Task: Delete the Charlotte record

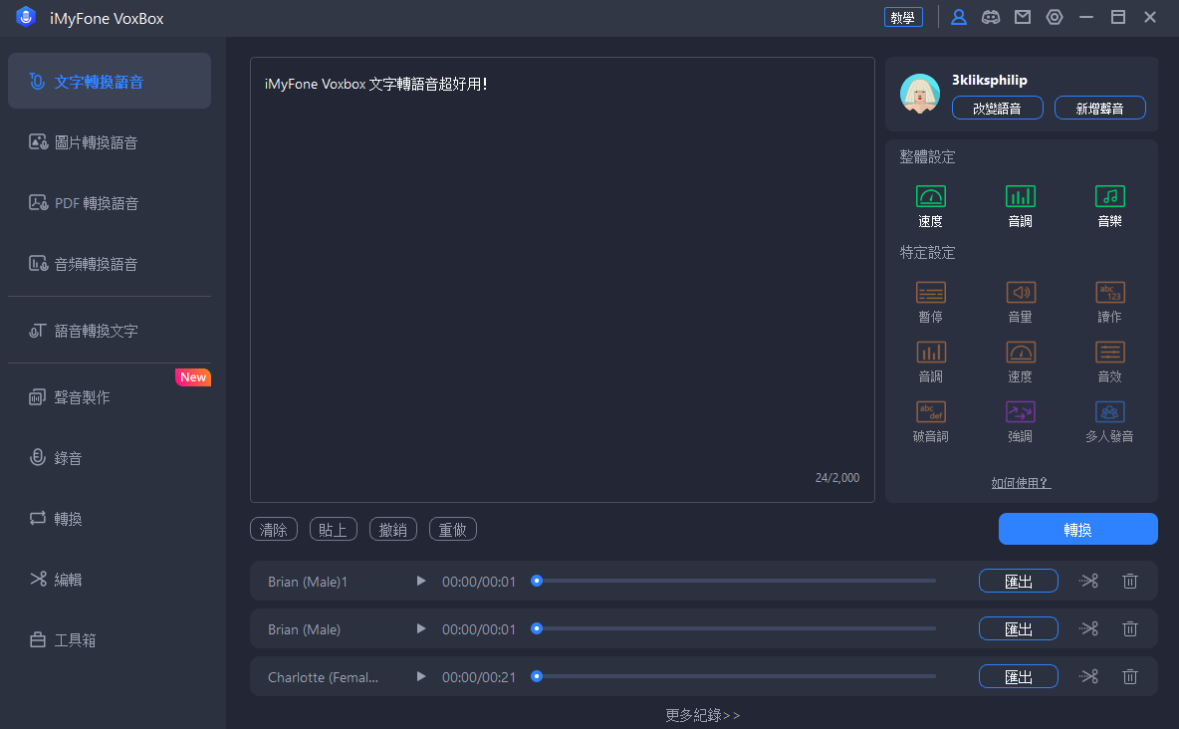Action: click(x=1129, y=676)
